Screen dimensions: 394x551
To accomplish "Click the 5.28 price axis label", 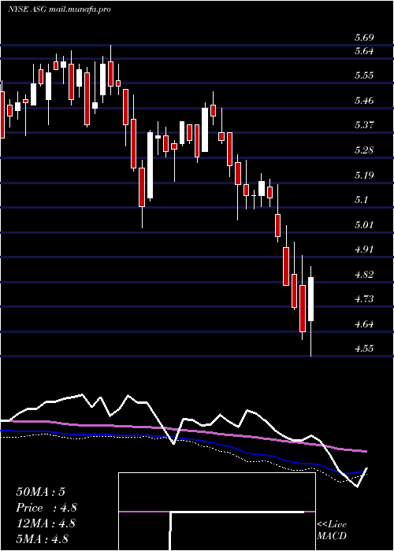I will tap(364, 150).
